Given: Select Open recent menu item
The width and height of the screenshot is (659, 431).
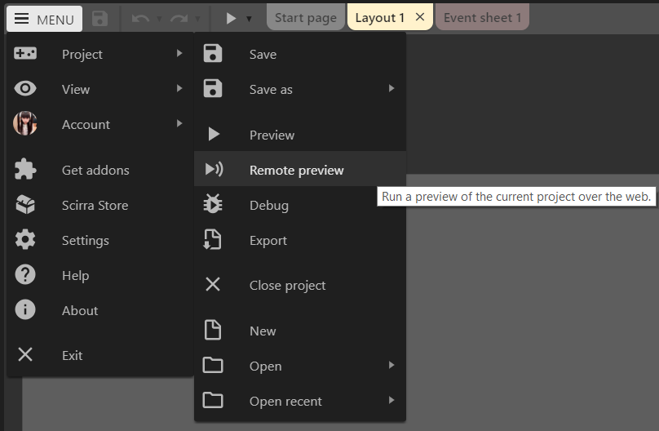Looking at the screenshot, I should (x=300, y=401).
